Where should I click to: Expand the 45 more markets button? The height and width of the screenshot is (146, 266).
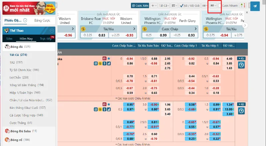pyautogui.click(x=241, y=59)
